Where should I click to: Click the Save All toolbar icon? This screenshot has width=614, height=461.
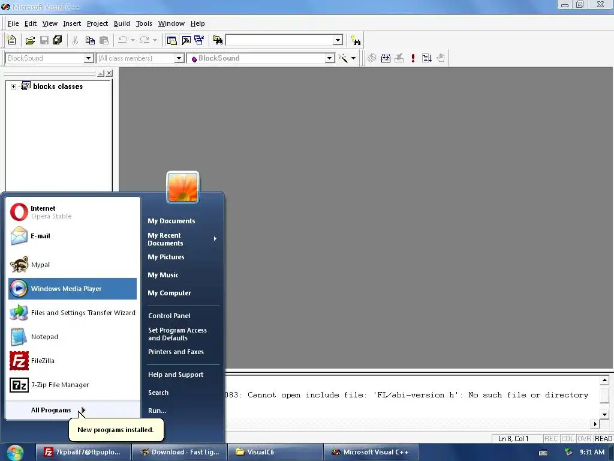[x=57, y=40]
